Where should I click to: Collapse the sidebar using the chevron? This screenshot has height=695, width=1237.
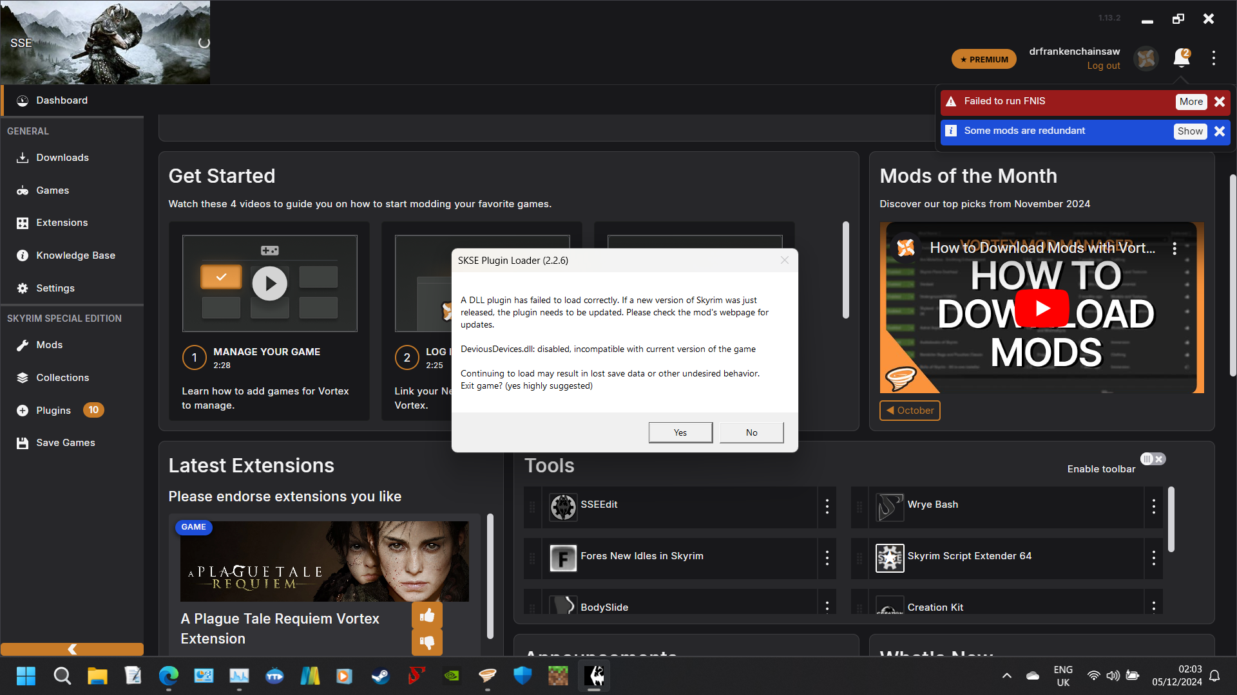coord(72,649)
